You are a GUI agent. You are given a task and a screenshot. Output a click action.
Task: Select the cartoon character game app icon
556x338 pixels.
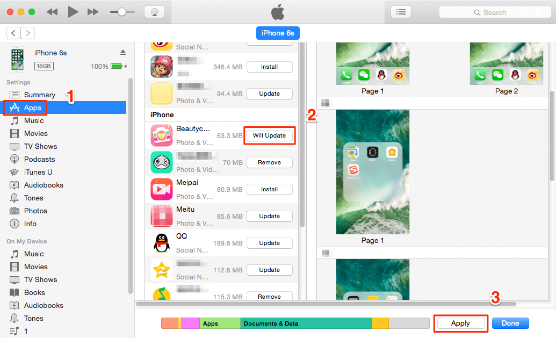[x=162, y=67]
